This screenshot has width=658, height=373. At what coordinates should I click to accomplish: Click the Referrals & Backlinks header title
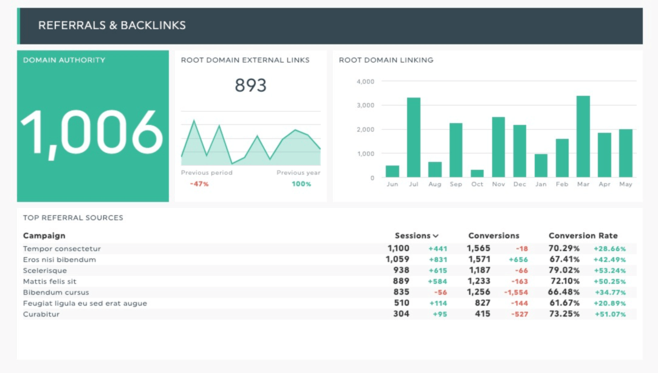(112, 25)
